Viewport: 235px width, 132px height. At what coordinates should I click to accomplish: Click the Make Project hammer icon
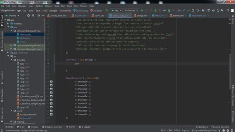(107, 11)
